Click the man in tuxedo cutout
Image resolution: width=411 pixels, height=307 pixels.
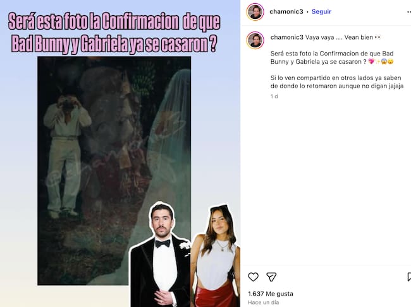161,255
